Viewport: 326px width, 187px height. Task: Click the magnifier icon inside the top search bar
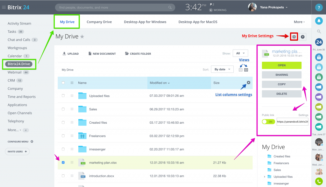click(x=170, y=8)
